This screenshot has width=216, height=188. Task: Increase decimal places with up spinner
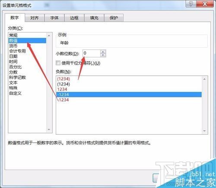103,52
